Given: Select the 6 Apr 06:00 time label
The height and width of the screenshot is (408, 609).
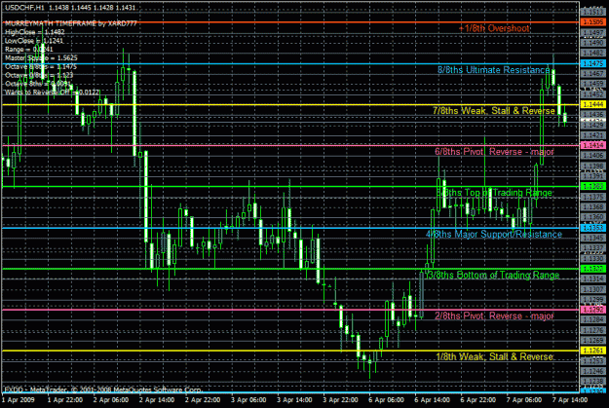Looking at the screenshot, I should [386, 400].
